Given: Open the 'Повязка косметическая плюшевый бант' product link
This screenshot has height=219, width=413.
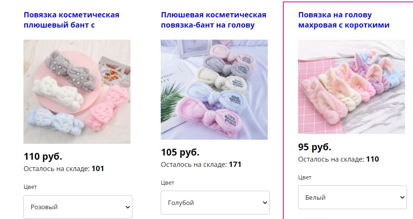Looking at the screenshot, I should pos(71,20).
